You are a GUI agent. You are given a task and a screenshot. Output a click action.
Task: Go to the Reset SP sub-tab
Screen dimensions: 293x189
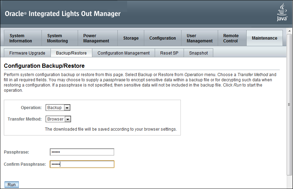(169, 53)
